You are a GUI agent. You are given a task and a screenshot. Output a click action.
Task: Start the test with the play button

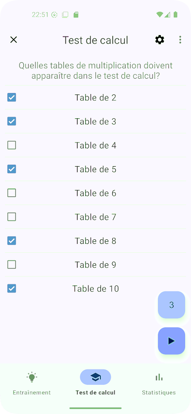click(171, 341)
